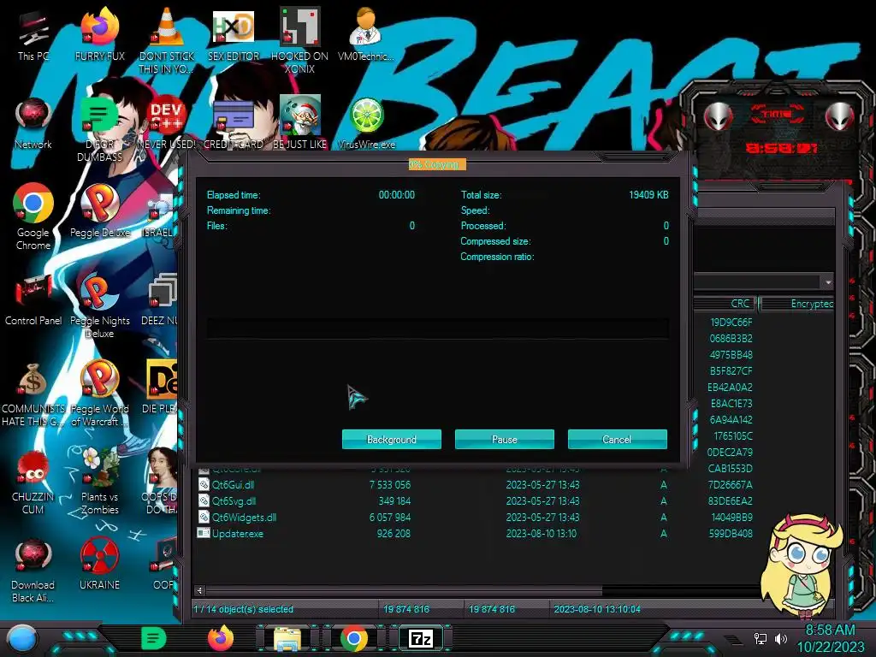Click the Background button in copy dialog
Screen dimensions: 876x657
click(392, 439)
